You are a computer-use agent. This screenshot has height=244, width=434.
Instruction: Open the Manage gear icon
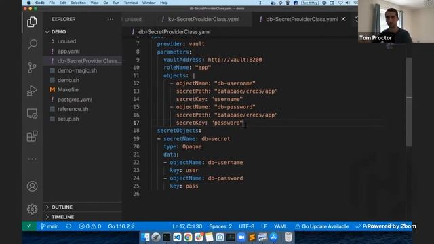32,209
